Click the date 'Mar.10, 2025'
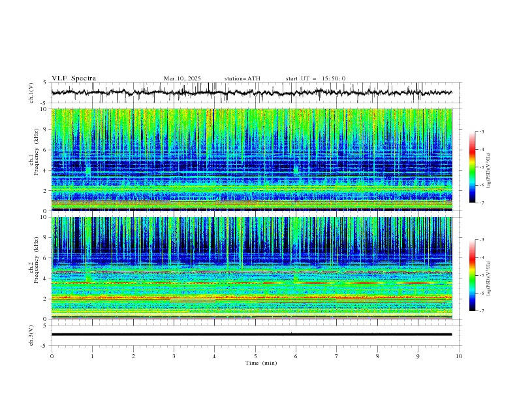The image size is (517, 400). click(182, 78)
